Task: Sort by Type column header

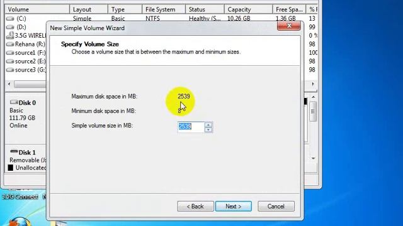Action: 125,9
